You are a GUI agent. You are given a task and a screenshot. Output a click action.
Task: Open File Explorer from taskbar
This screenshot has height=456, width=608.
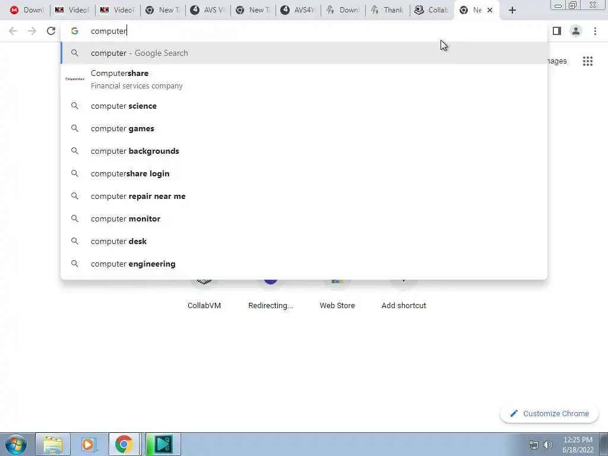tap(53, 444)
